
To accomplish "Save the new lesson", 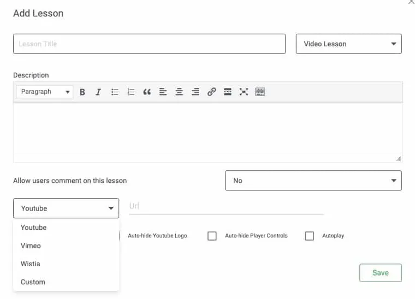I will [381, 273].
